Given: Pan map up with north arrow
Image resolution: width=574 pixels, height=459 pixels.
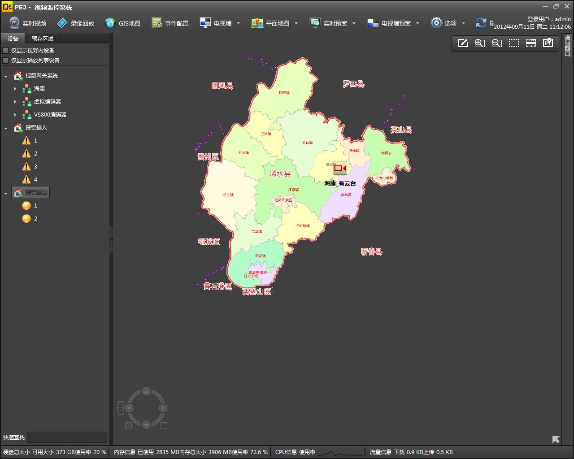Looking at the screenshot, I should (146, 391).
